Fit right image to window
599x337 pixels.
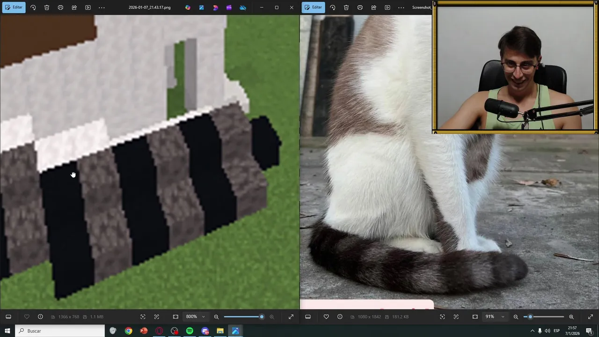[x=475, y=317]
